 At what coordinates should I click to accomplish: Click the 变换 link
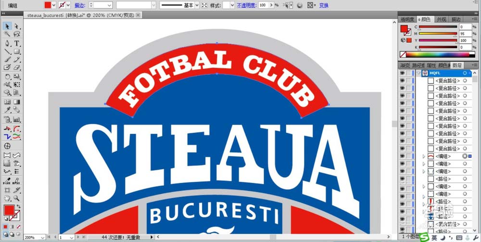(323, 5)
